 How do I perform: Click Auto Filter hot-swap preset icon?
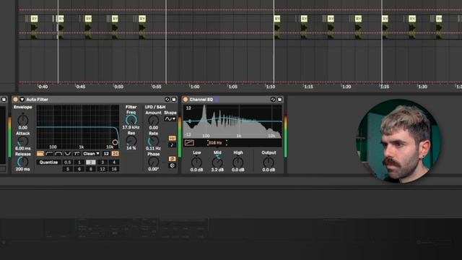(167, 100)
